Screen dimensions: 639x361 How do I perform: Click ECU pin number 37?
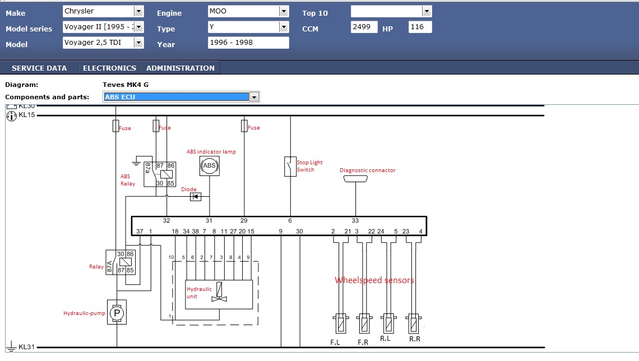pyautogui.click(x=140, y=232)
